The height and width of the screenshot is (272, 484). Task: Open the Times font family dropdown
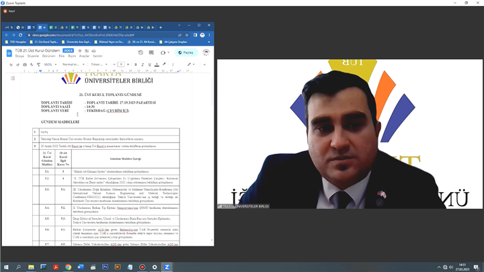(x=99, y=64)
